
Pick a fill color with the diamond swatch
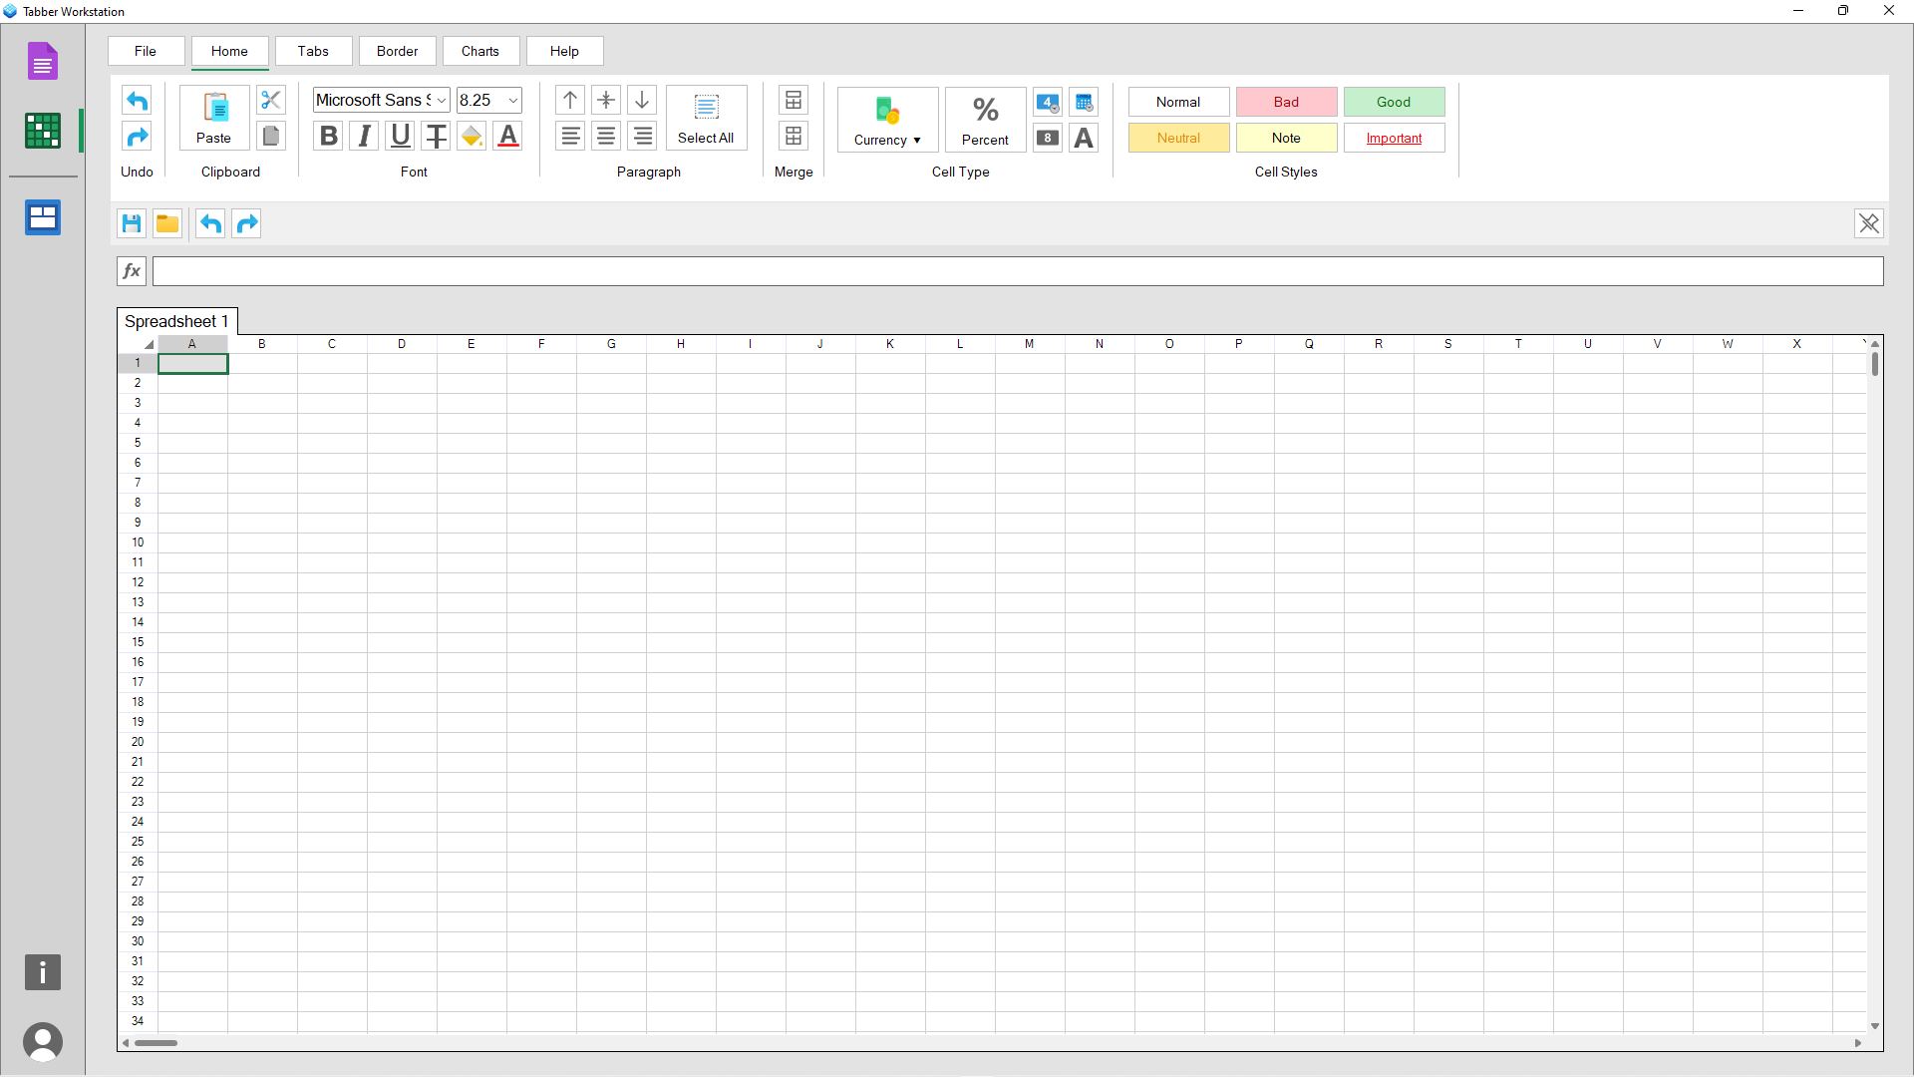point(471,136)
